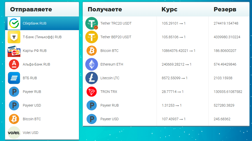Viewport: 252px width, 141px height.
Task: Click the Litecoin logo icon
Action: (x=92, y=78)
